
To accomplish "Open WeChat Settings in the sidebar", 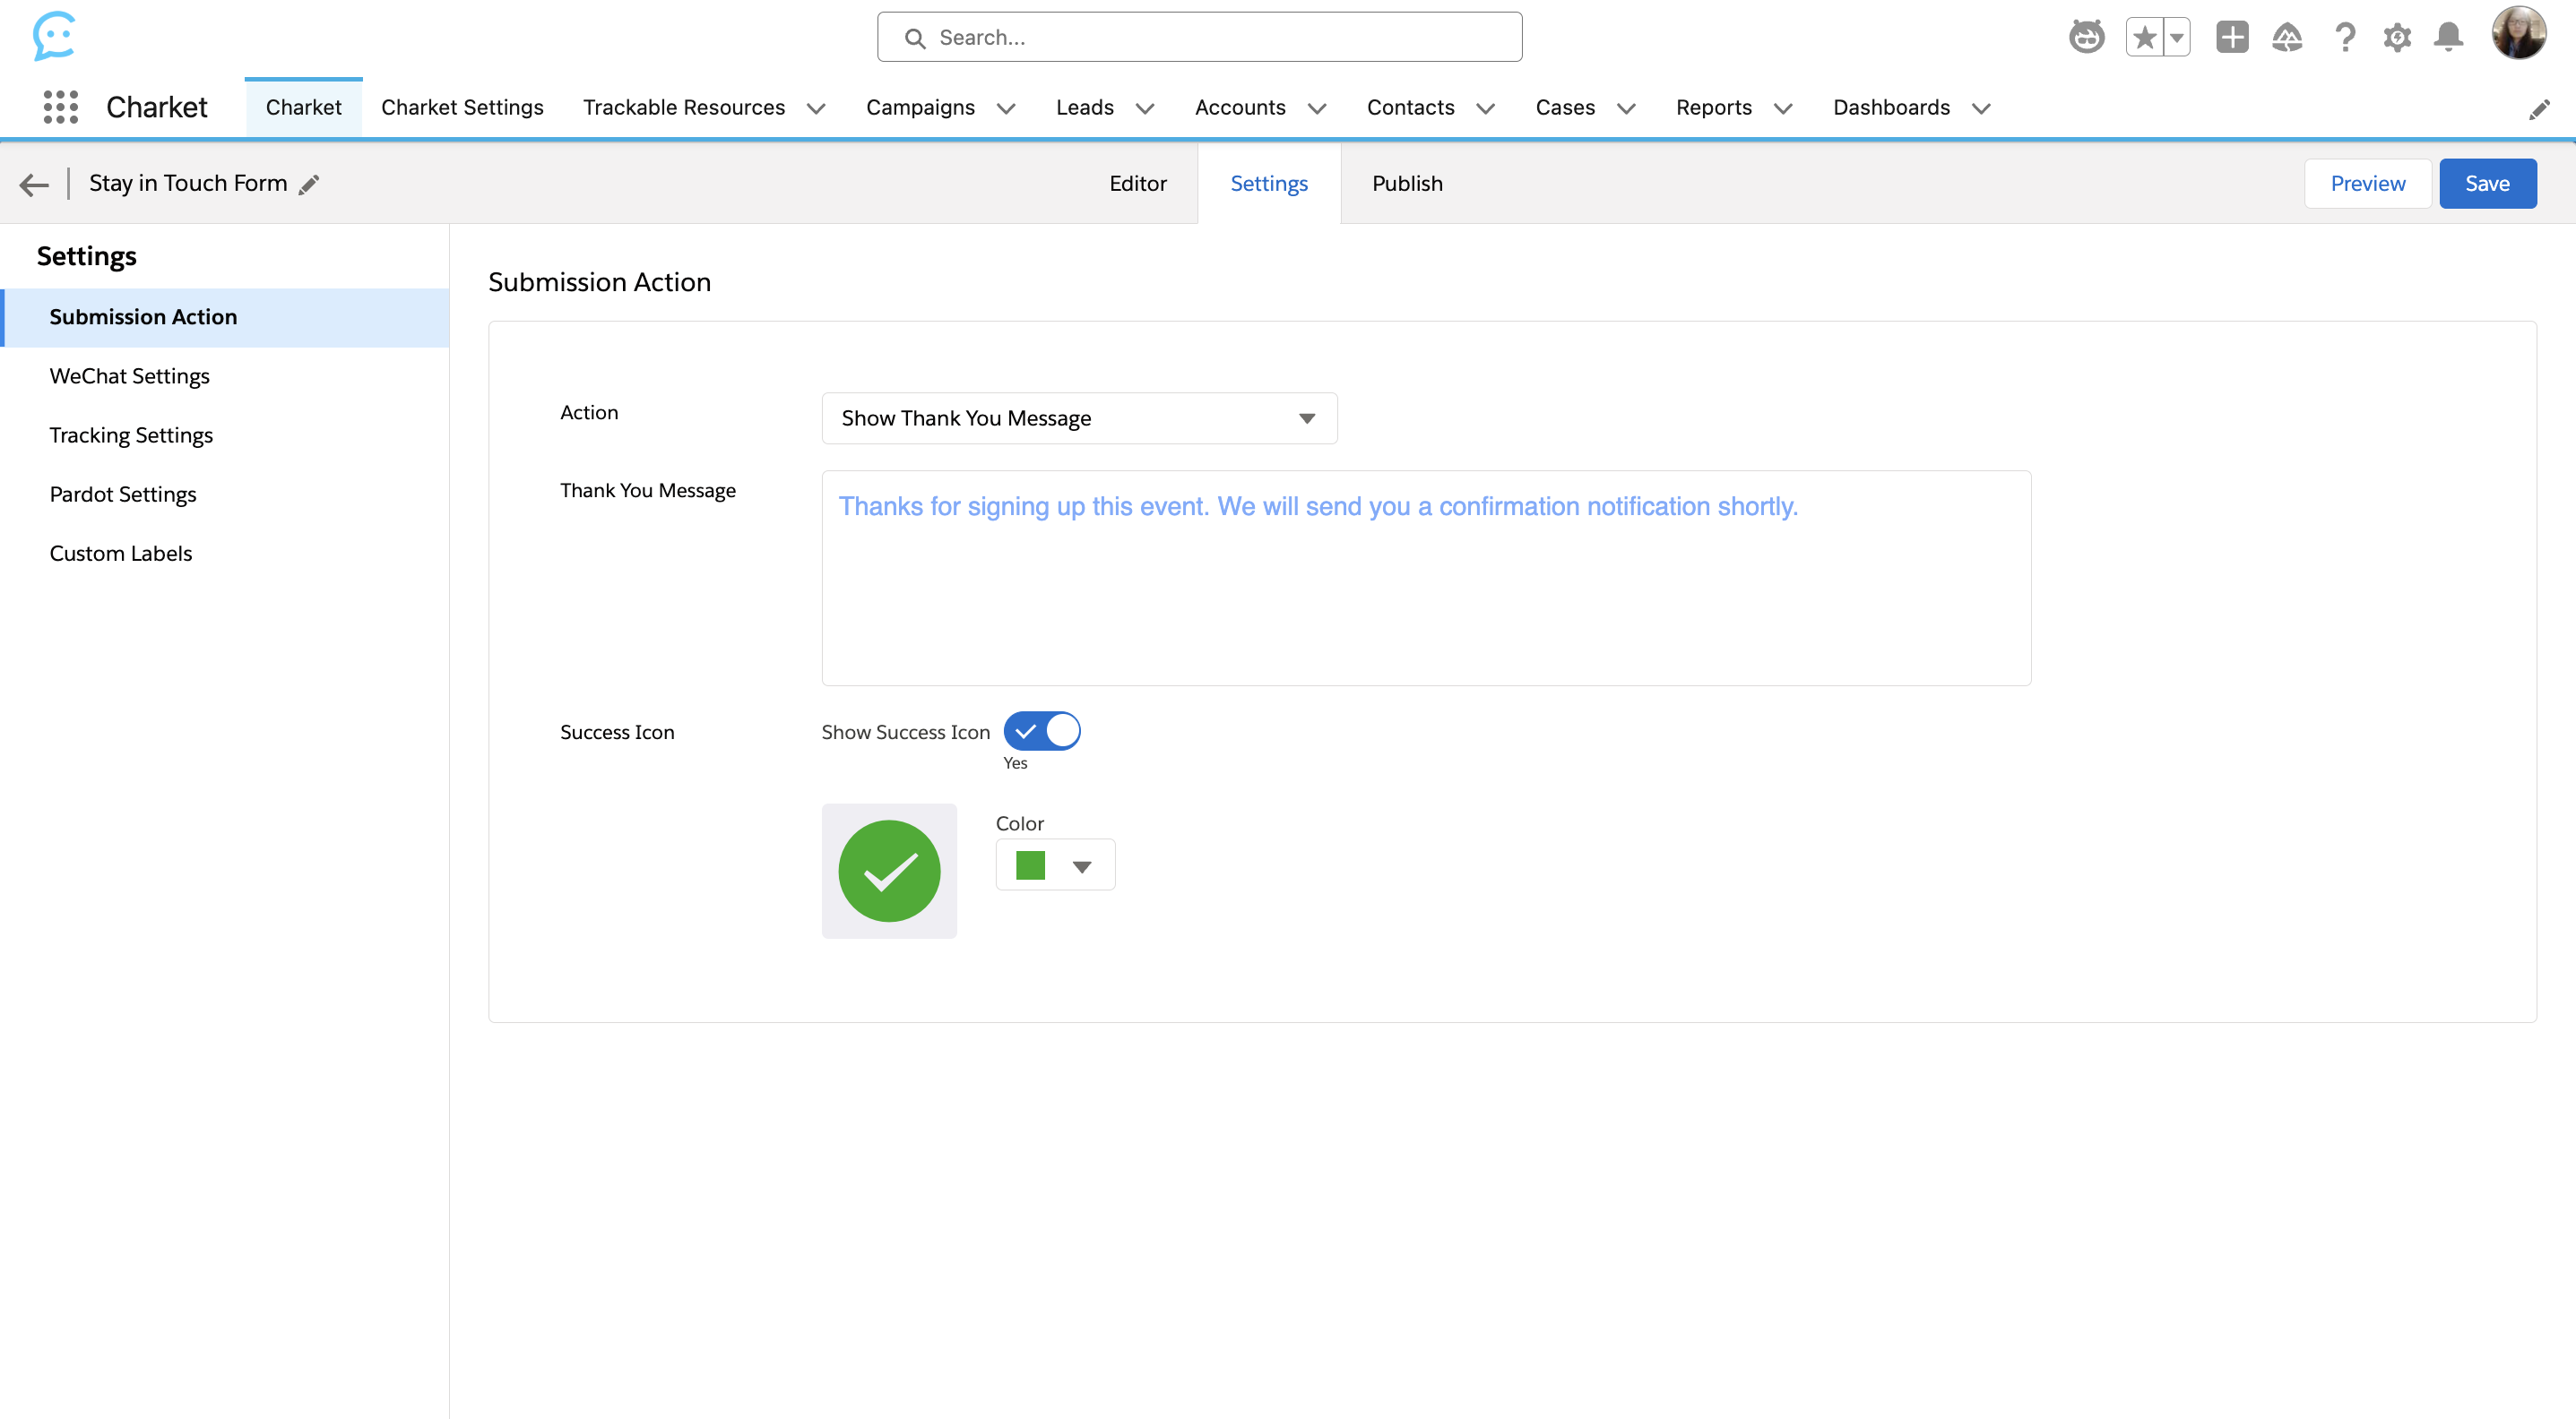I will point(129,375).
